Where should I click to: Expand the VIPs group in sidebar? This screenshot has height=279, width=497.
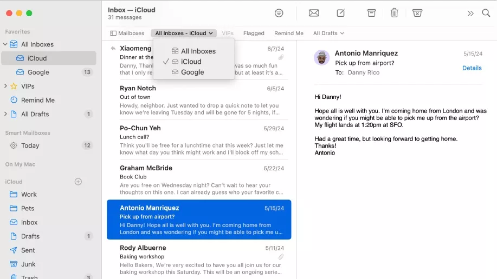5,87
